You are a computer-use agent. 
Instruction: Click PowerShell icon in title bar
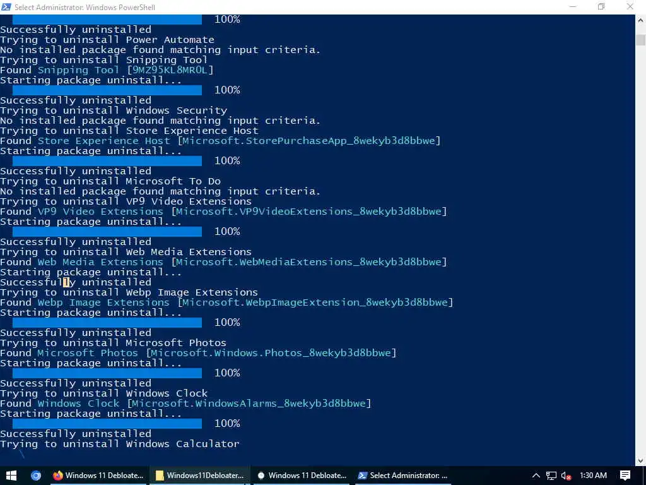[x=6, y=7]
